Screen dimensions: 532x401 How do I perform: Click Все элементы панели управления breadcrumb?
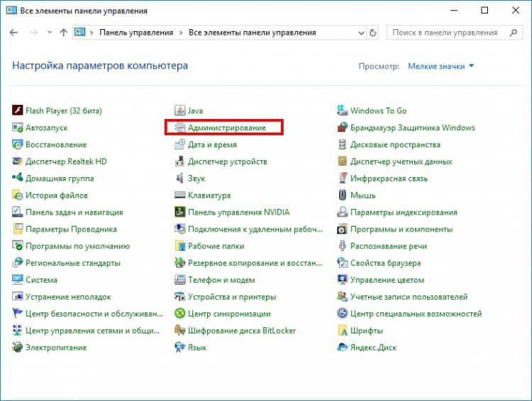[x=252, y=33]
